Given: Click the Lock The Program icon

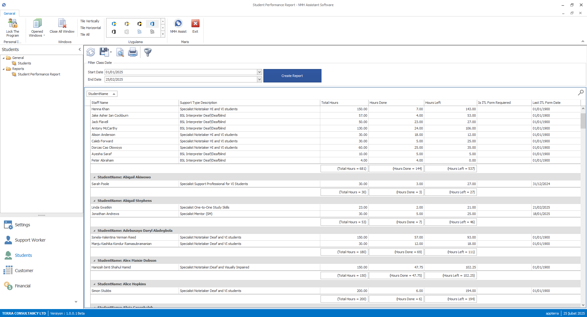Looking at the screenshot, I should click(x=13, y=24).
